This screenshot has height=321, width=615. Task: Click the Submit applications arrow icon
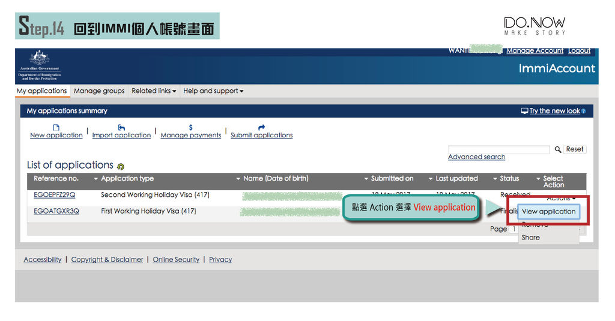(x=262, y=127)
